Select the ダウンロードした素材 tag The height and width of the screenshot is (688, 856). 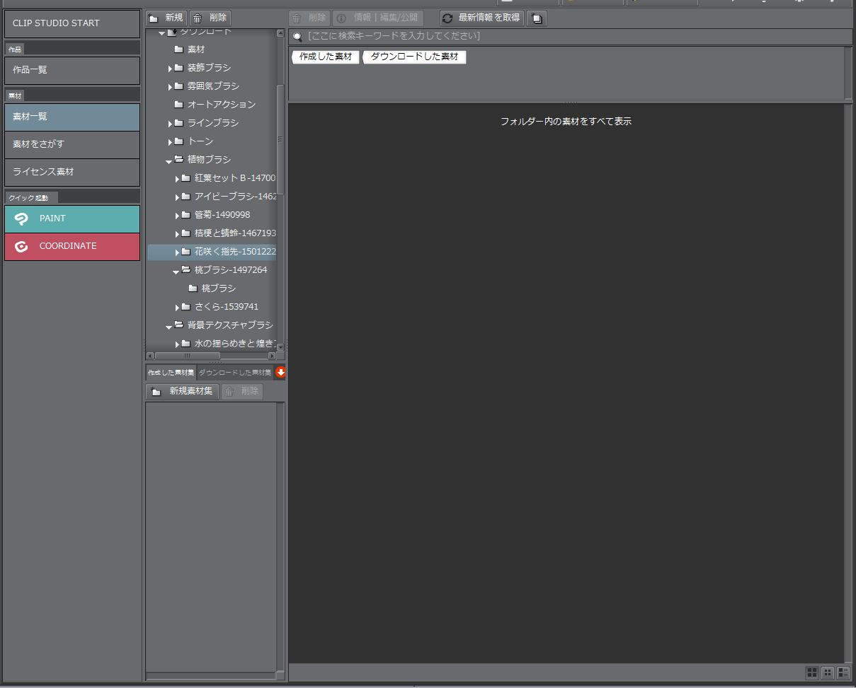point(414,57)
